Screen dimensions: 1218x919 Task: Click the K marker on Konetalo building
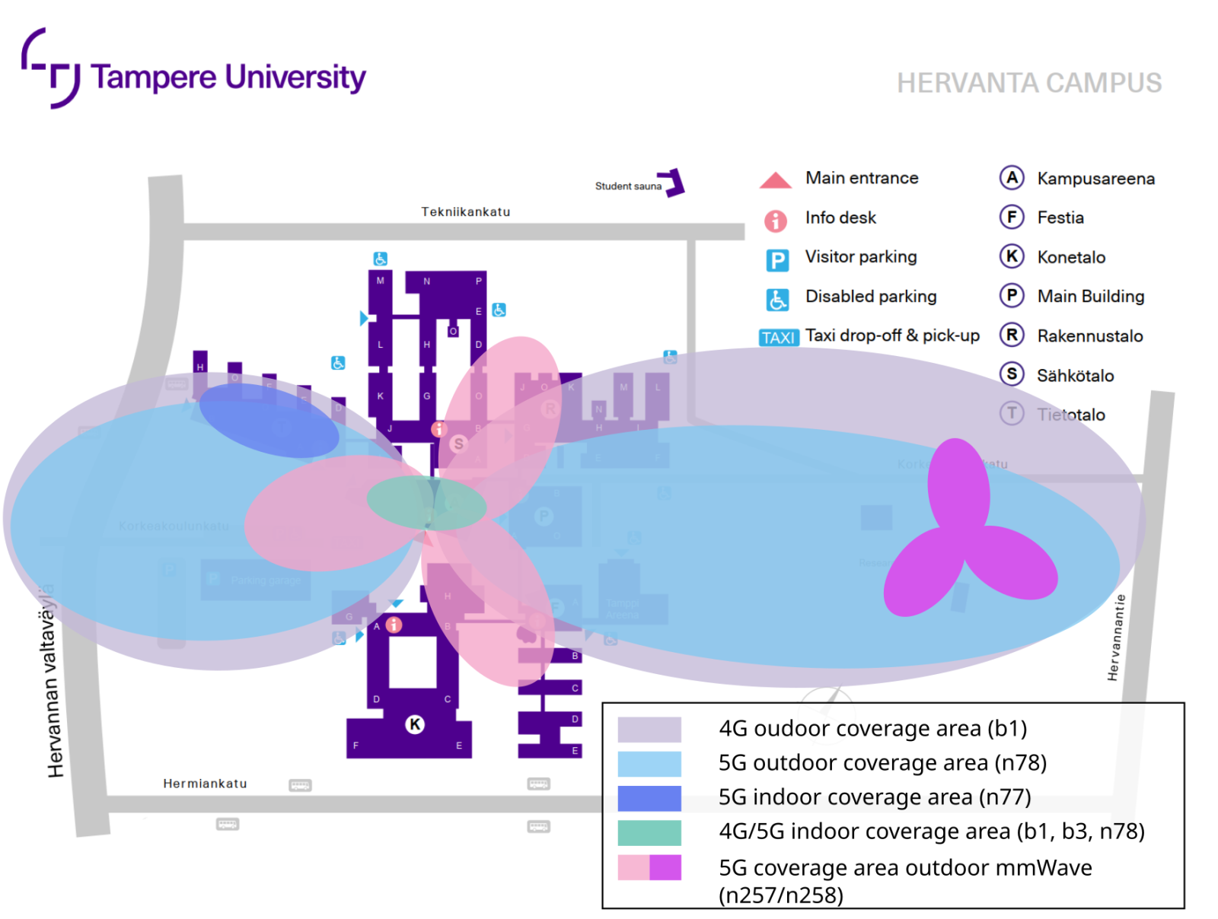[413, 724]
